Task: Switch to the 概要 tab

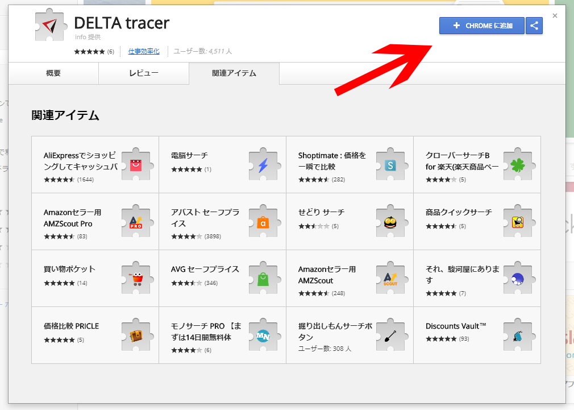Action: point(53,73)
